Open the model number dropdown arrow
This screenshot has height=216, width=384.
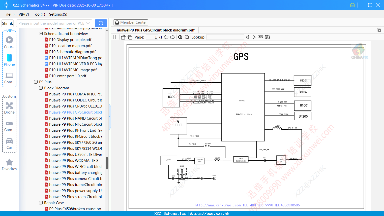point(88,23)
